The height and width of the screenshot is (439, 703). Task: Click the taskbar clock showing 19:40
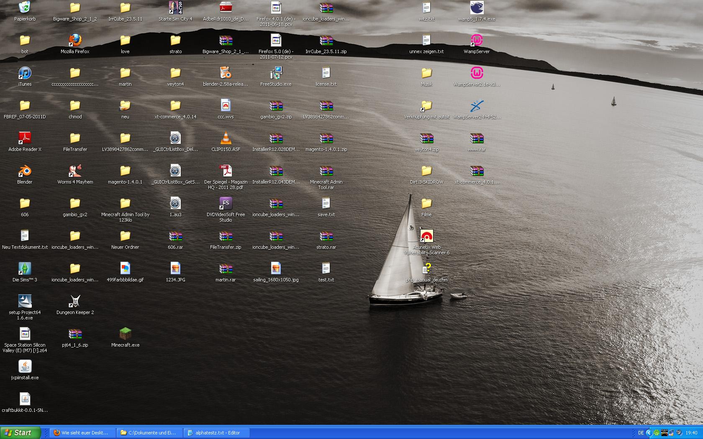pos(691,433)
